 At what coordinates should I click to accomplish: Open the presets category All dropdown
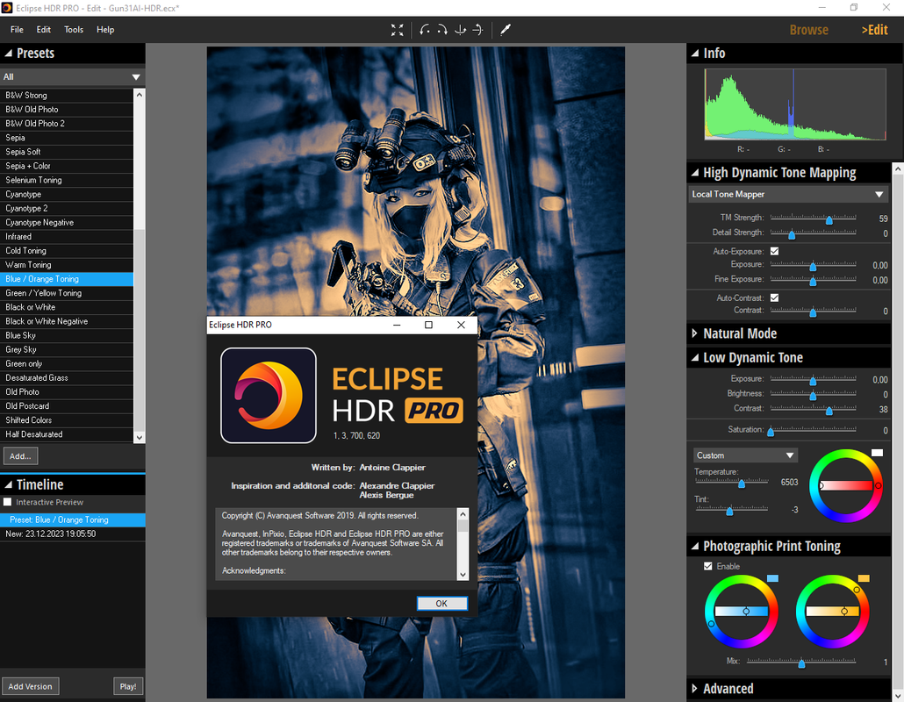[72, 76]
